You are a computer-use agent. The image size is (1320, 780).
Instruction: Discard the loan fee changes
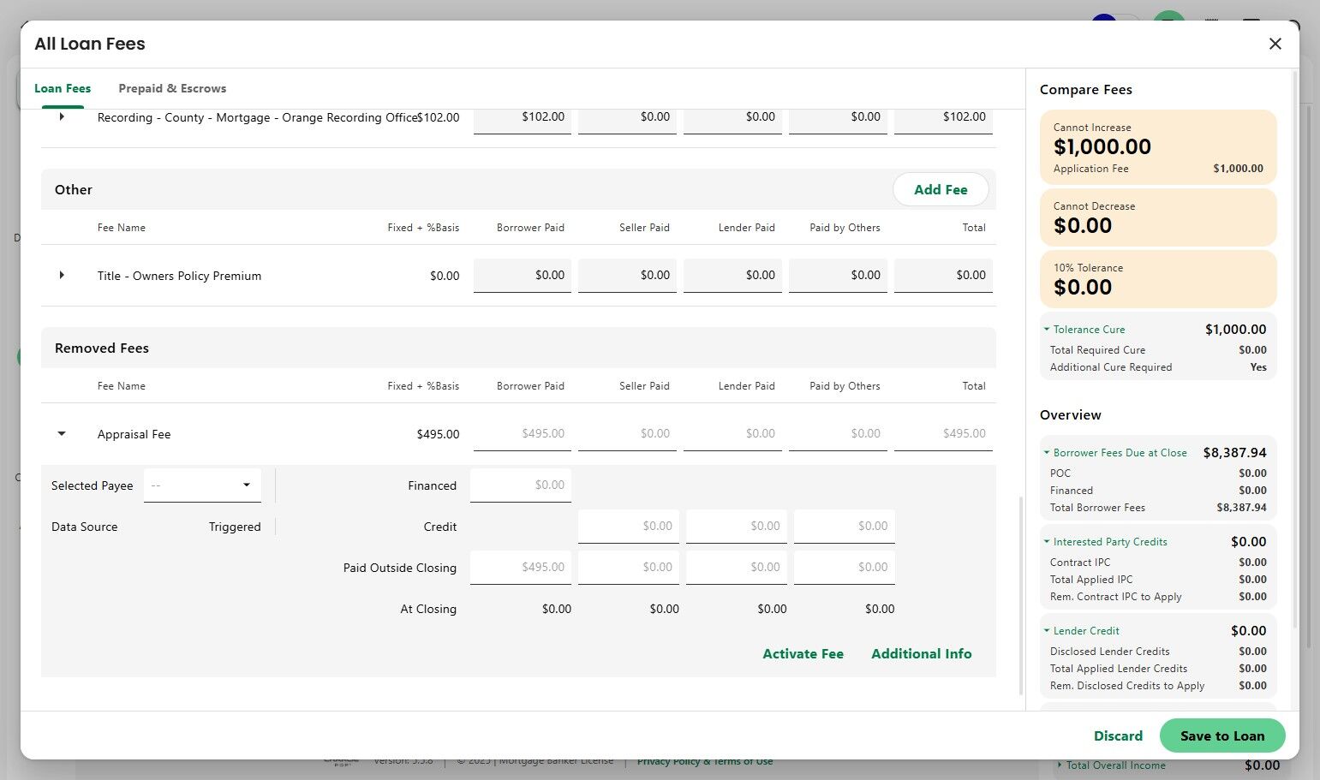click(1118, 735)
